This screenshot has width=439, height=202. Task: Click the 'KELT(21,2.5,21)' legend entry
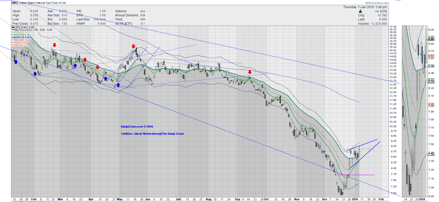(x=32, y=30)
